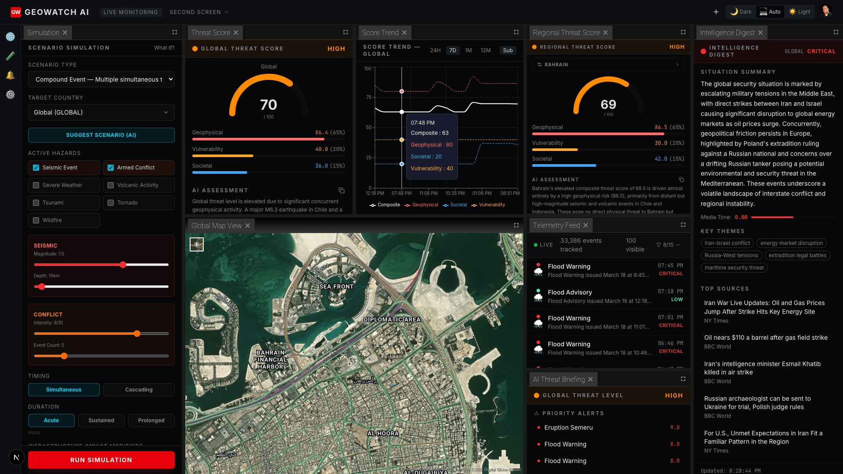
Task: Maximize the Threat Score panel
Action: tap(346, 32)
